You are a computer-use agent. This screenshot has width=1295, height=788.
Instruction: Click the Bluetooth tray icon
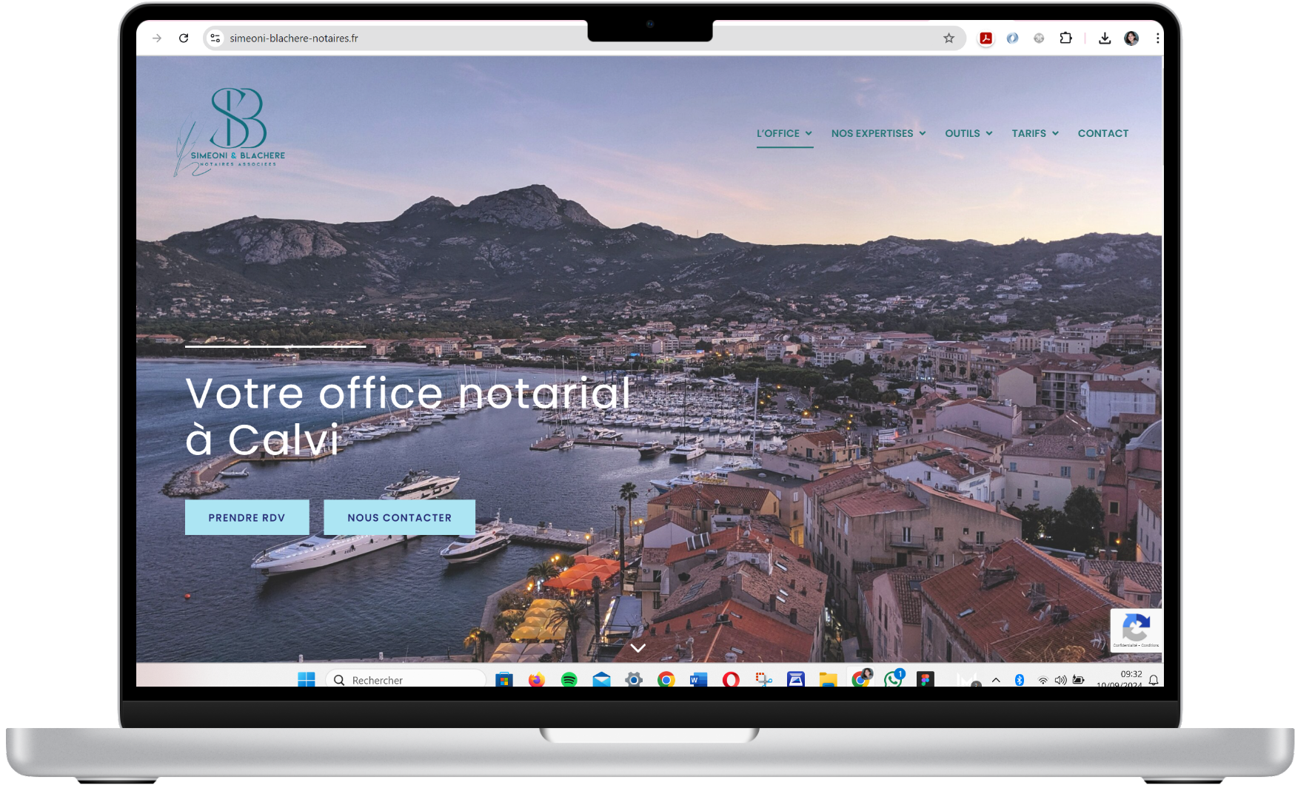(x=1020, y=680)
